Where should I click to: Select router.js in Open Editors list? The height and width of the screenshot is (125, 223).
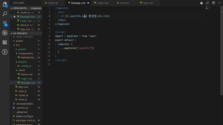[x=26, y=12]
